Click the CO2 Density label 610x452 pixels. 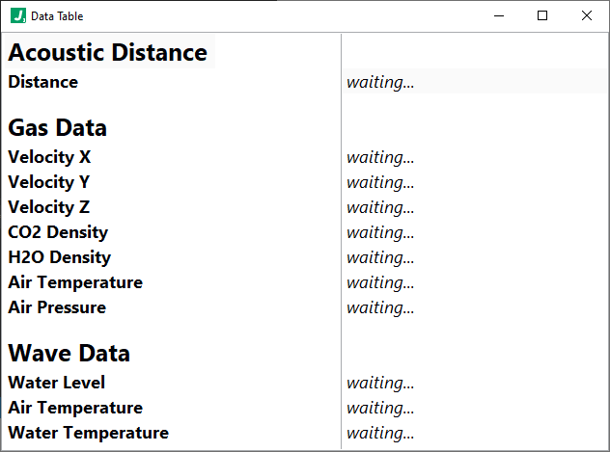[58, 232]
